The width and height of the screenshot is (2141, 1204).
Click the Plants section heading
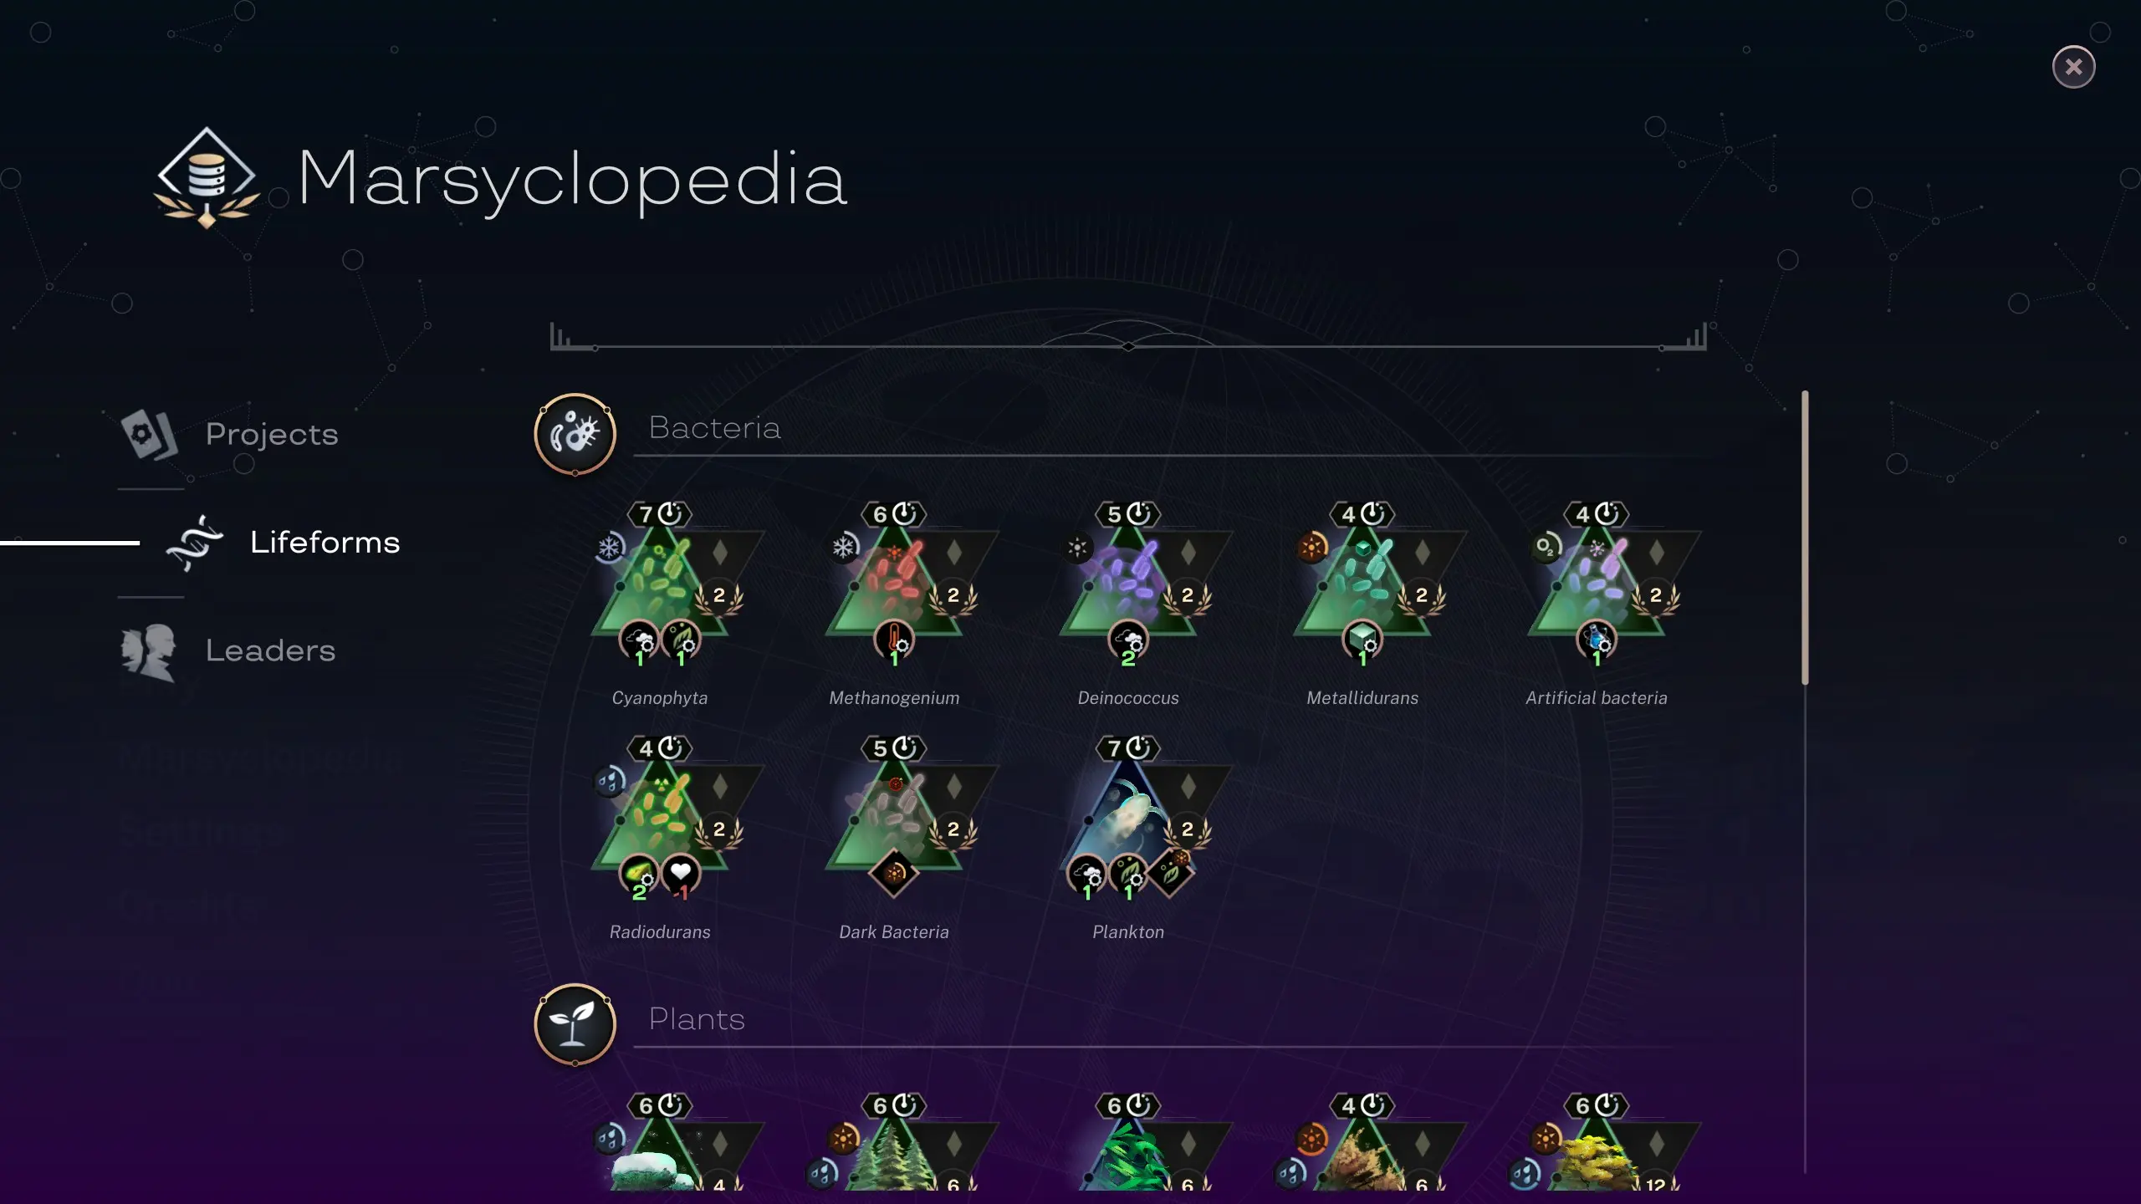pos(697,1019)
